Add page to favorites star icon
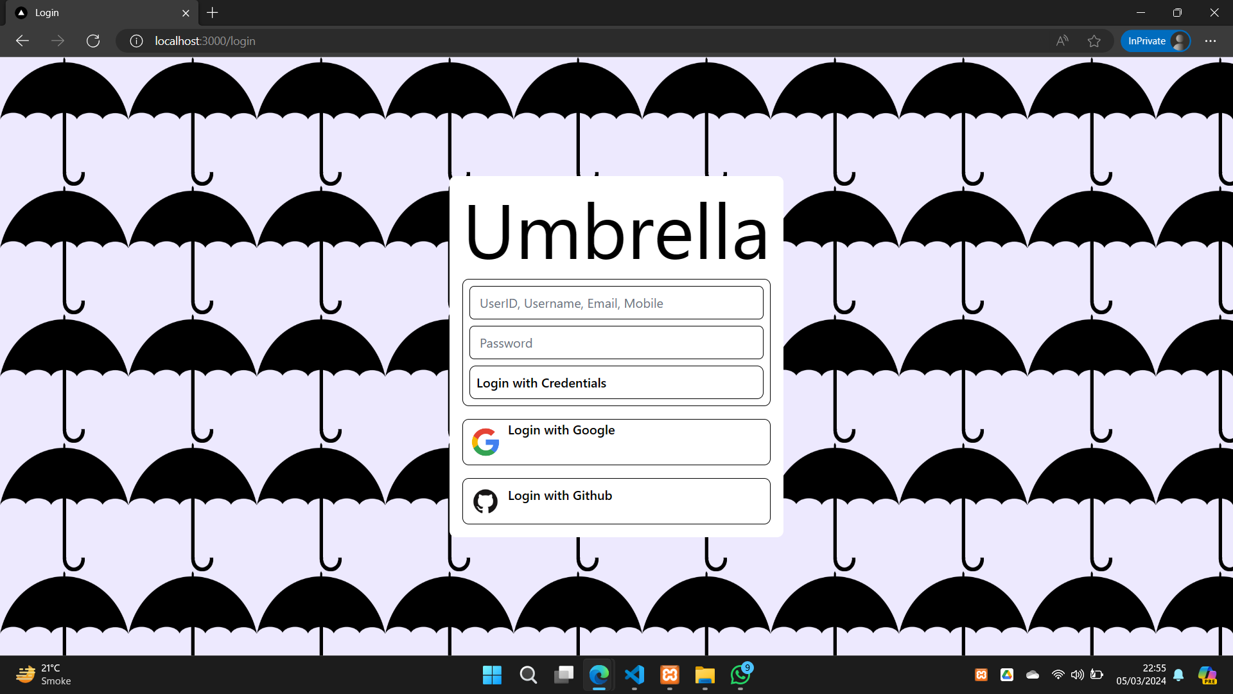Screen dimensions: 1233x694 [x=1094, y=41]
